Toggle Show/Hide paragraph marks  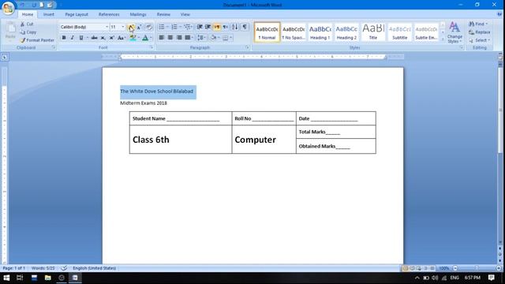point(245,27)
